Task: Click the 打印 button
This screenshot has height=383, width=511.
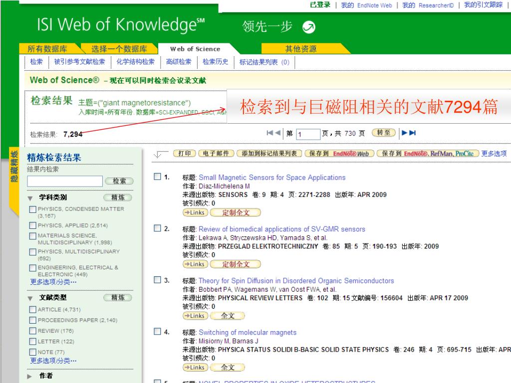Action: point(185,154)
